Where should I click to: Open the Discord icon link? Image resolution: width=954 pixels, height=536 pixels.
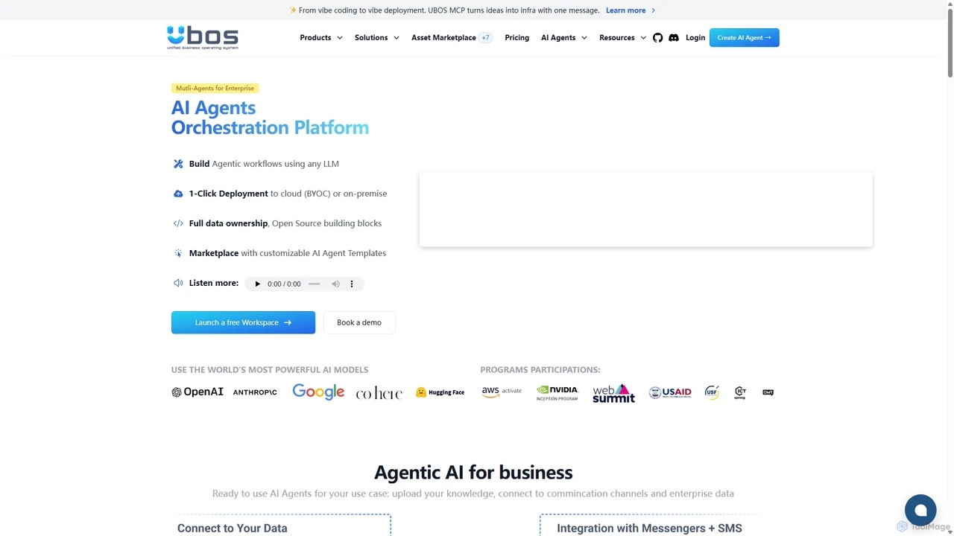(674, 37)
